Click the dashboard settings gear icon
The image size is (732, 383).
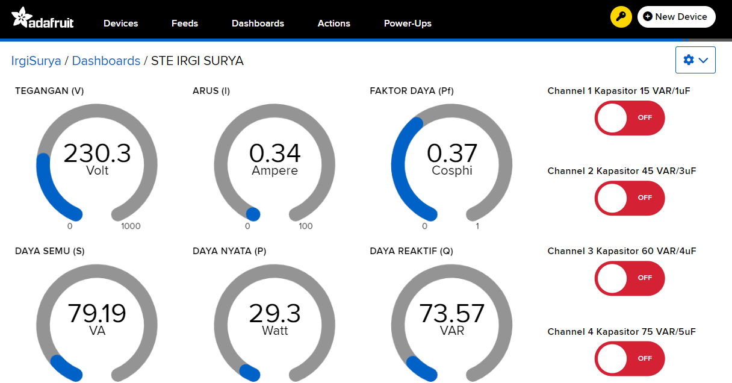point(689,60)
